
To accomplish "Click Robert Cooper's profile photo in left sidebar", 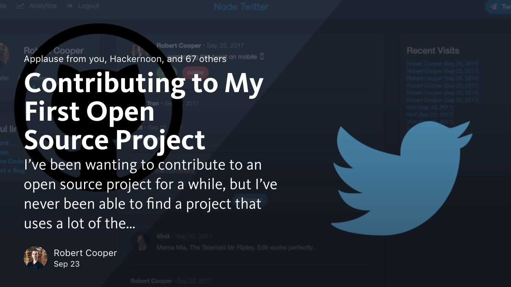I will (x=4, y=53).
